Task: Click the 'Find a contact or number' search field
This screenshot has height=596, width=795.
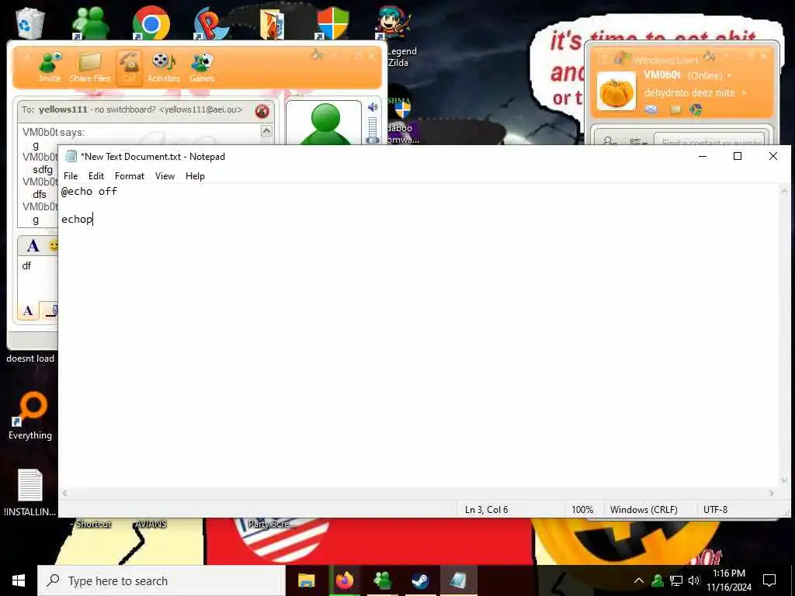Action: click(709, 140)
